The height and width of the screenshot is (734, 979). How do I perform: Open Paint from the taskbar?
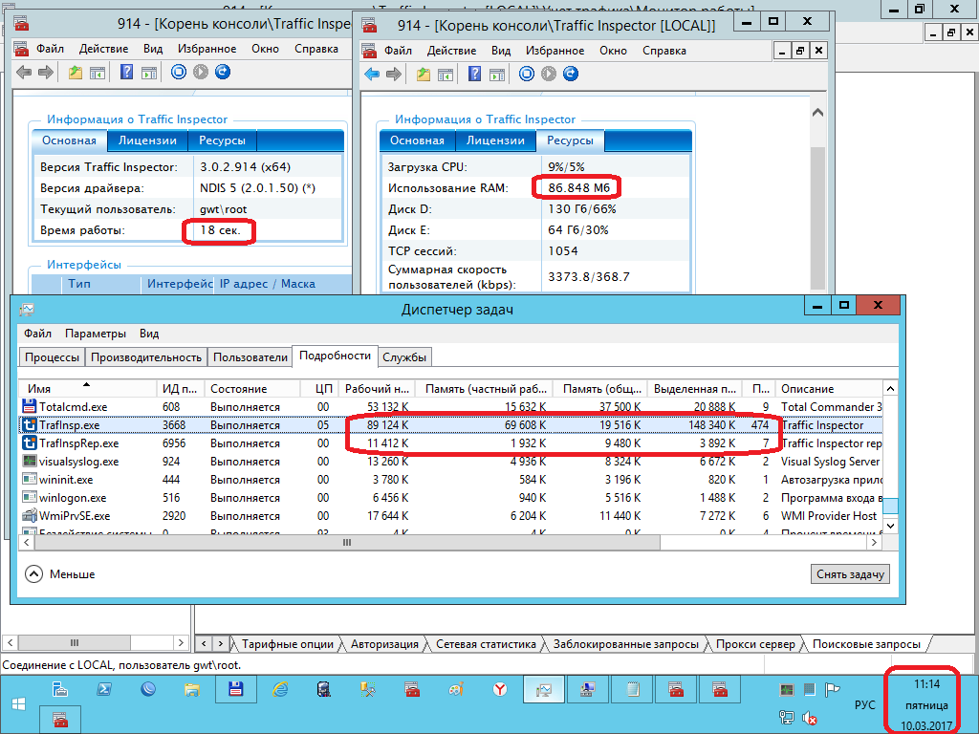click(456, 690)
